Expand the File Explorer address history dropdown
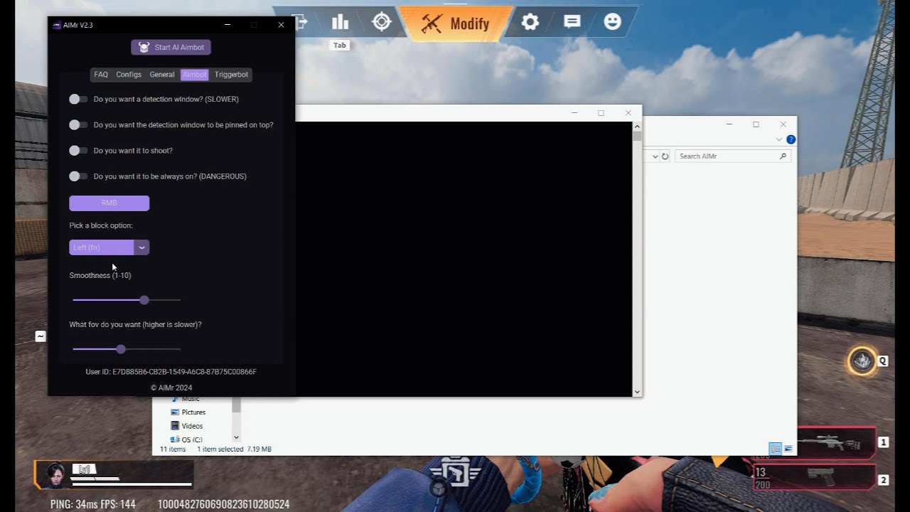The height and width of the screenshot is (512, 910). (x=654, y=156)
